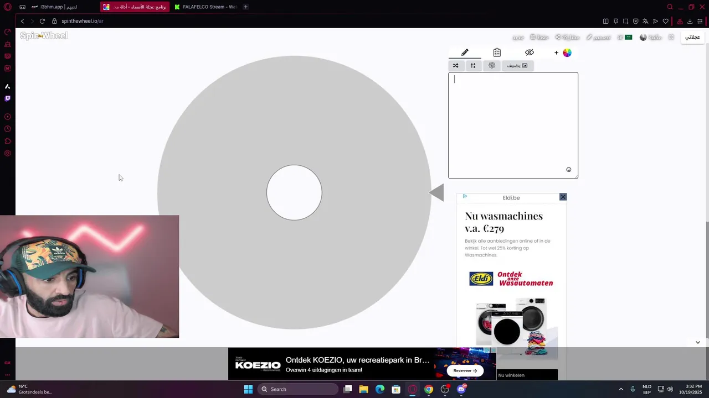Search tabs with the magnifier icon
Screen dimensions: 709x398
tap(670, 7)
